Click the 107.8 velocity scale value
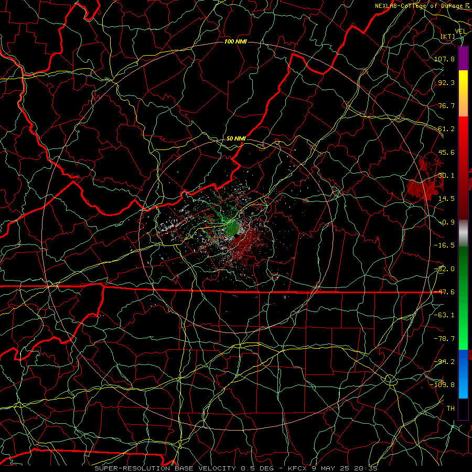Image resolution: width=472 pixels, height=472 pixels. pos(444,59)
